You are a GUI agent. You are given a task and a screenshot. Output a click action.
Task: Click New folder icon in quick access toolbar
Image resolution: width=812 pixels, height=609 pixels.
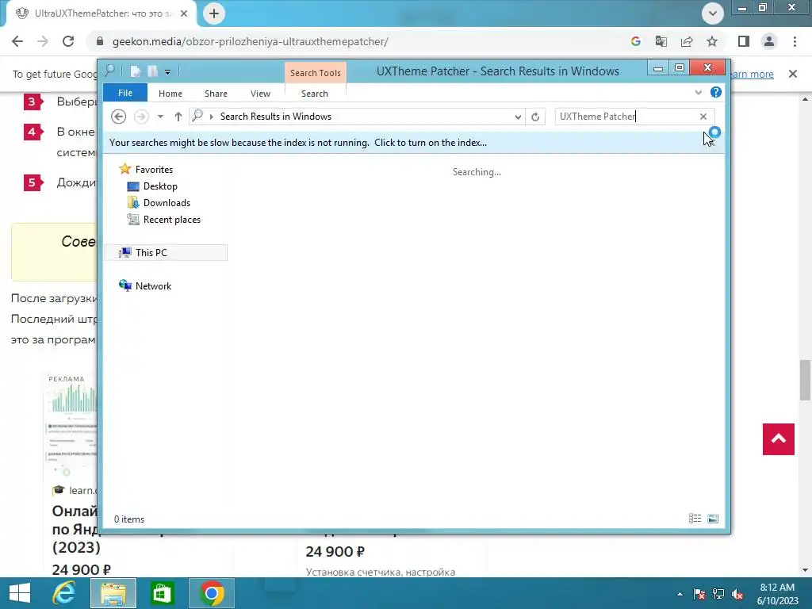point(153,71)
